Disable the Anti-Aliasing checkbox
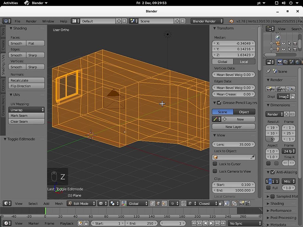 [x=272, y=172]
